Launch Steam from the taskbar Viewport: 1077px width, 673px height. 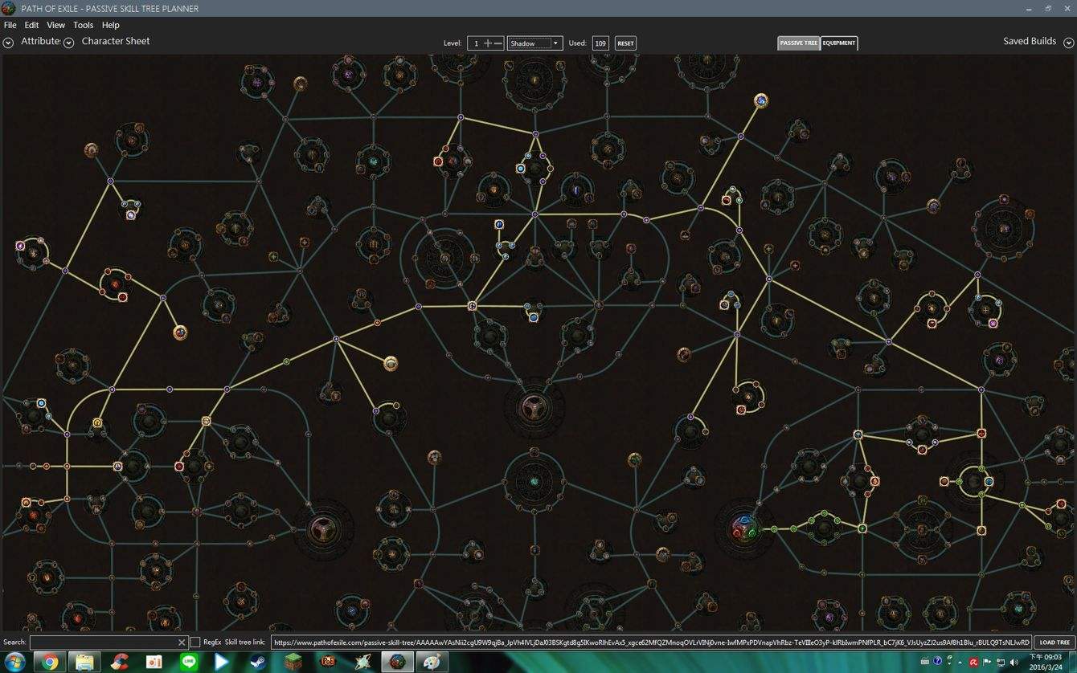tap(258, 662)
